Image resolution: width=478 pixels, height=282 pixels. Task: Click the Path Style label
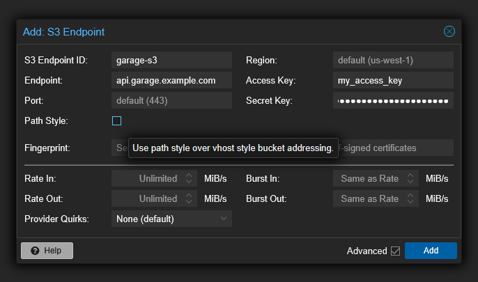click(46, 121)
